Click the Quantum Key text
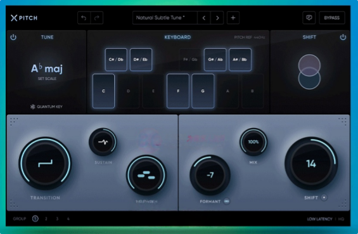 point(49,107)
